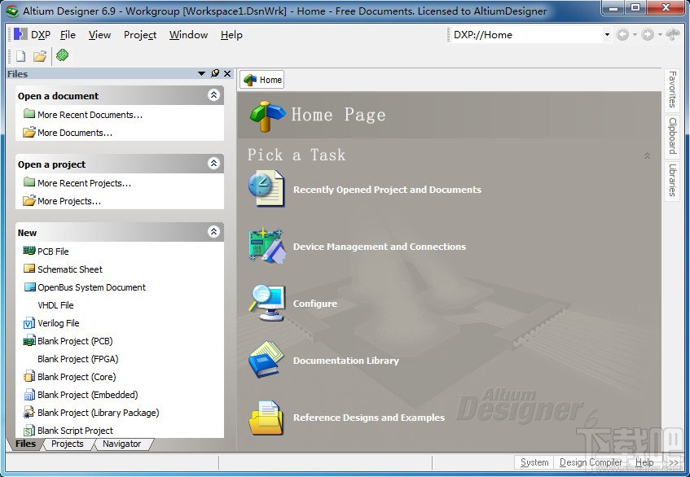The width and height of the screenshot is (690, 477).
Task: Open the Libraries side panel tab
Action: pyautogui.click(x=672, y=180)
